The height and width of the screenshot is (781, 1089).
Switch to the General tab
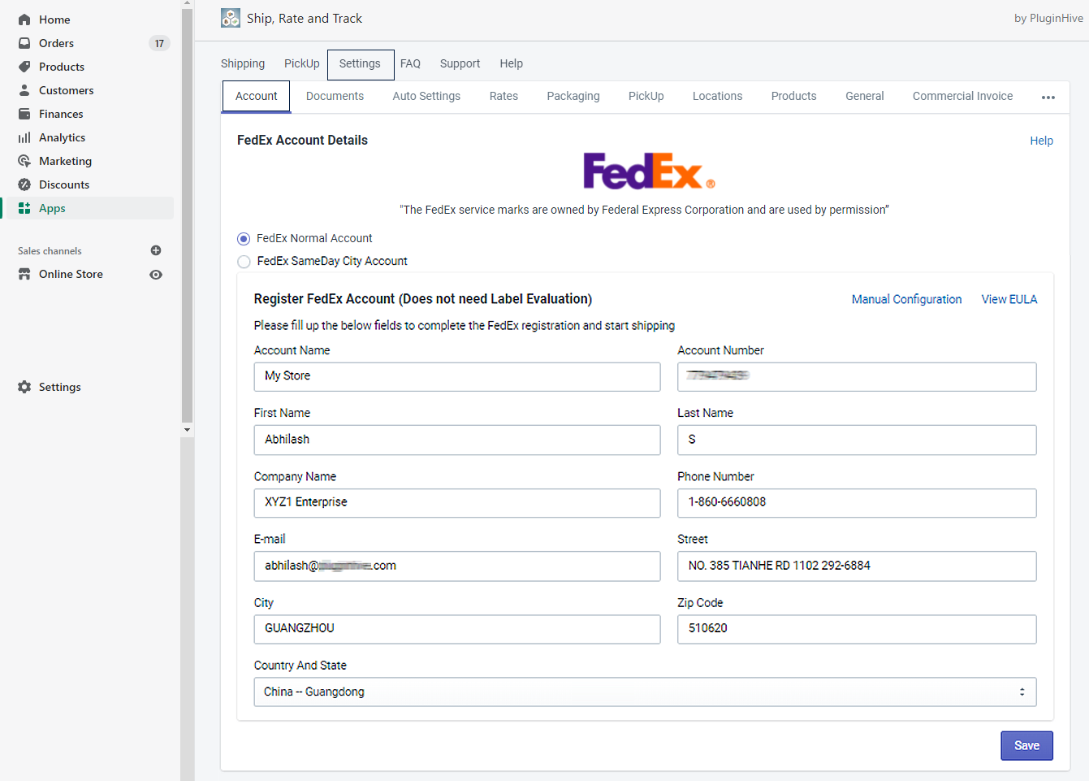(x=864, y=96)
